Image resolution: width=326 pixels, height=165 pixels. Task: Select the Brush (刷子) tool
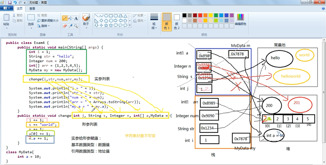86,17
